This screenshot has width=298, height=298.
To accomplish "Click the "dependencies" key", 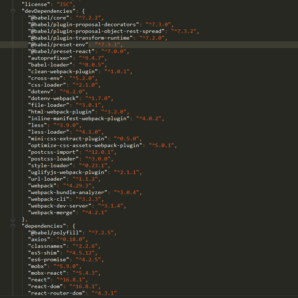I will point(44,226).
